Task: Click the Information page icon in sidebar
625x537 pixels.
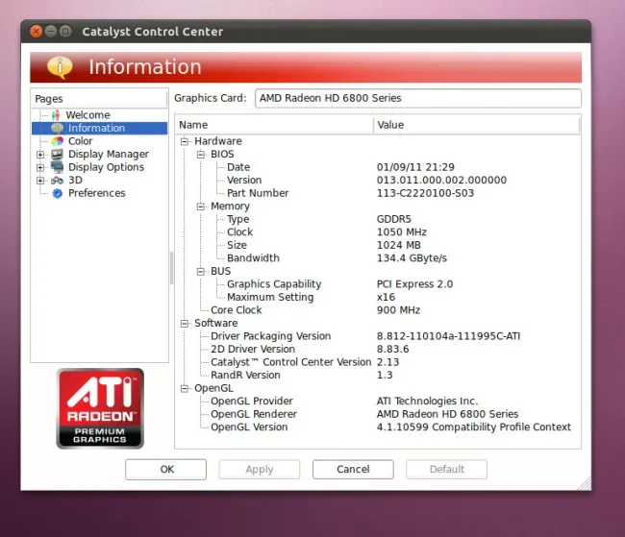Action: click(58, 128)
